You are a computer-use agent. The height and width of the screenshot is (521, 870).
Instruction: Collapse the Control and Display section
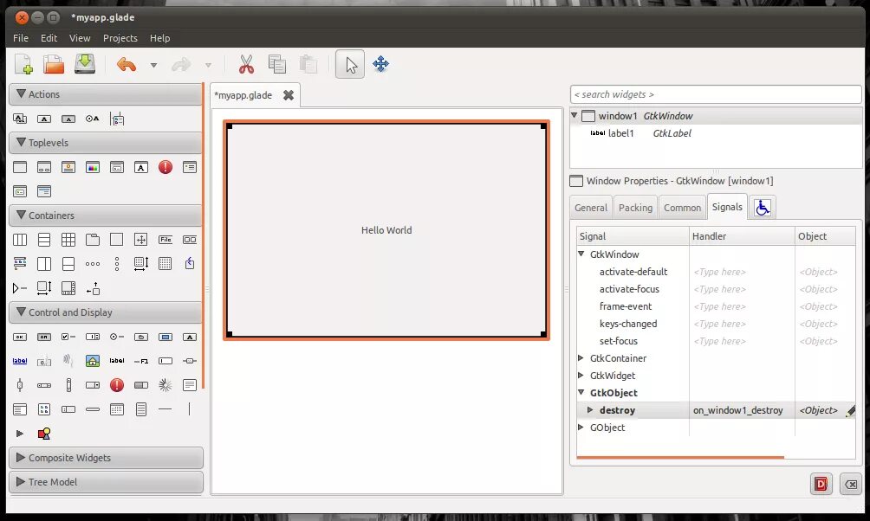coord(106,312)
